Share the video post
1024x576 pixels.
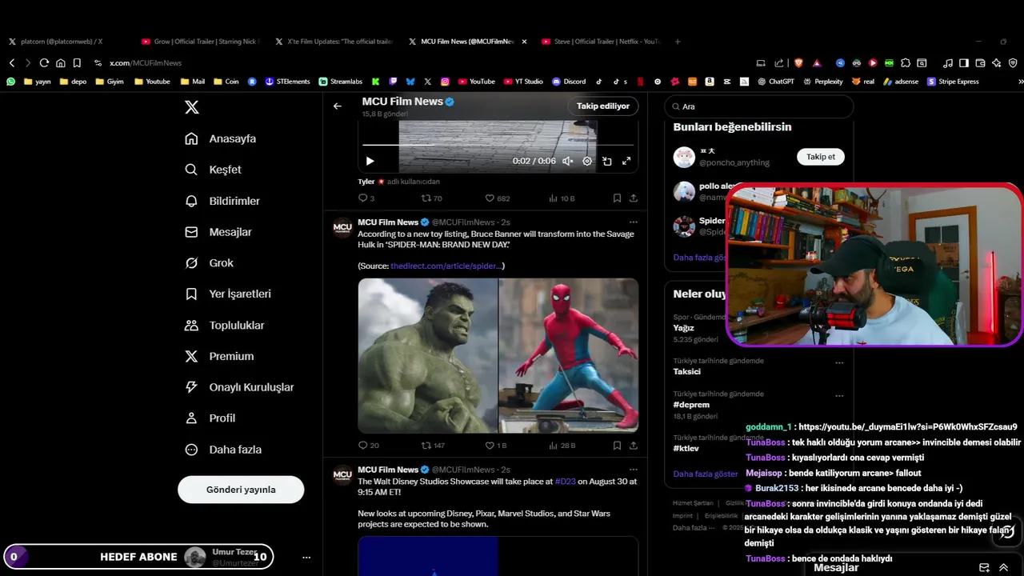click(x=634, y=198)
